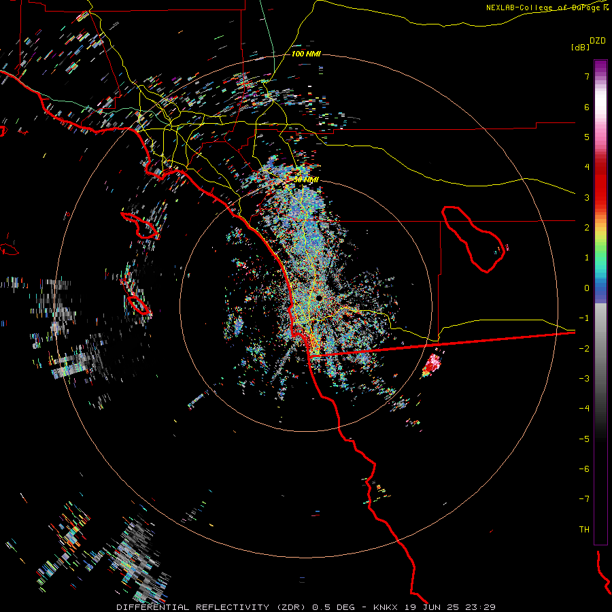Click the 5 value on the color scale
Image resolution: width=612 pixels, height=612 pixels.
point(587,137)
